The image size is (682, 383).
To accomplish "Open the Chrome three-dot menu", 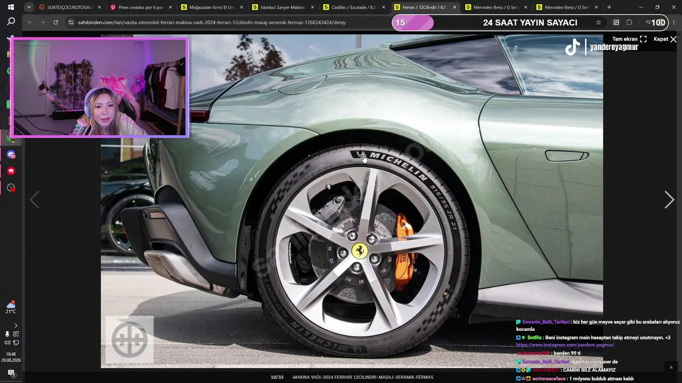I will coord(673,22).
